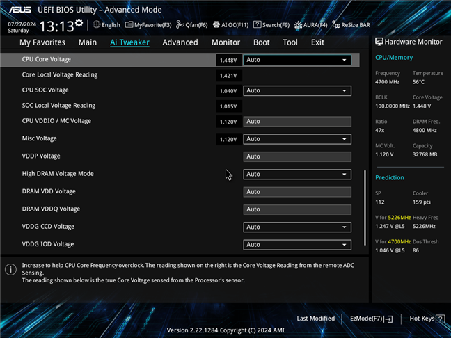Select SOC Local Voltage Reading row
The height and width of the screenshot is (338, 451).
pyautogui.click(x=180, y=106)
